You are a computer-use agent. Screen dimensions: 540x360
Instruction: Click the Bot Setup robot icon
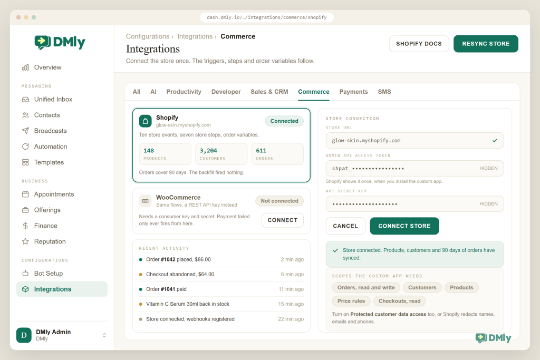(25, 274)
